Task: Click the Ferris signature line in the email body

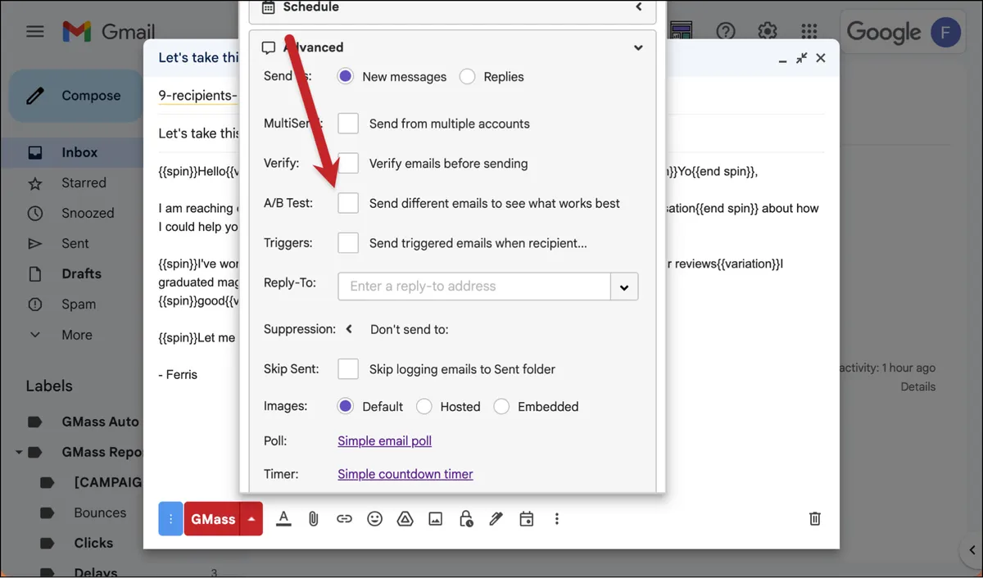Action: (x=177, y=374)
